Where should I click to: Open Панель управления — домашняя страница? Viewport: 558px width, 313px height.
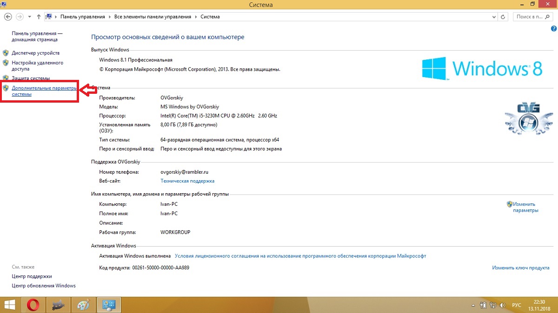click(37, 37)
